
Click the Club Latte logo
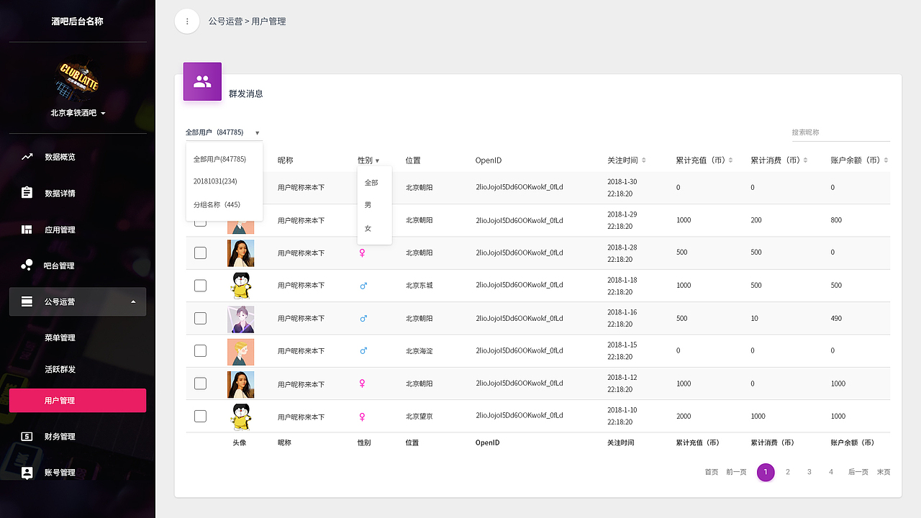pos(78,78)
